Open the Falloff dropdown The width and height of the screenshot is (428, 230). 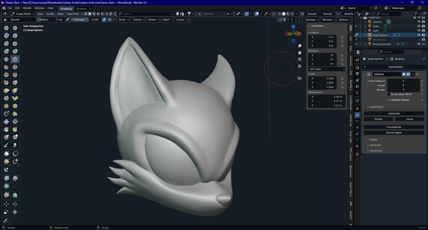click(167, 20)
